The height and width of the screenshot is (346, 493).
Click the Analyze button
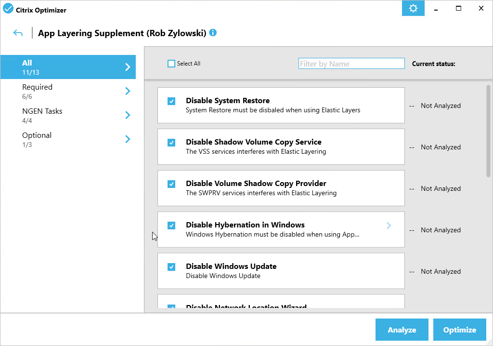(x=402, y=330)
